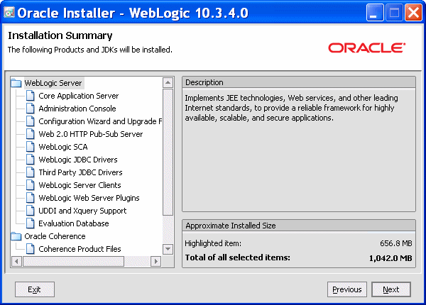426x305 pixels.
Task: Select WebLogic Server tree node
Action: pos(53,83)
